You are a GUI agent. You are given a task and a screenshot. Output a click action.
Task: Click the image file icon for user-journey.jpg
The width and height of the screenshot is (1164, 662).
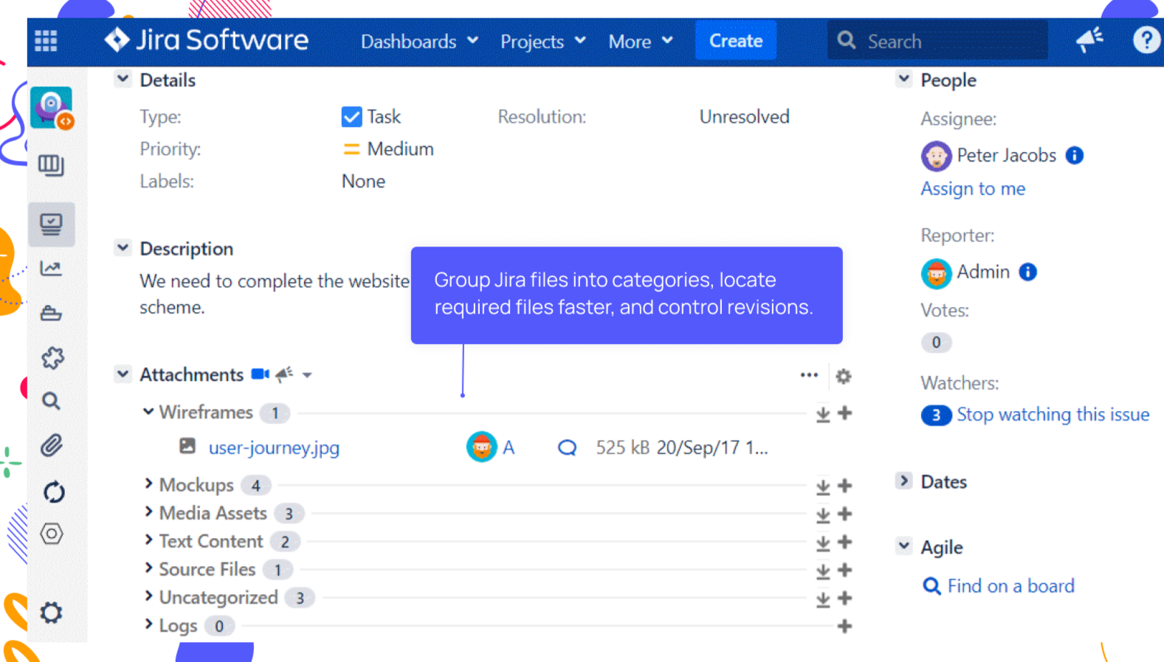(187, 446)
